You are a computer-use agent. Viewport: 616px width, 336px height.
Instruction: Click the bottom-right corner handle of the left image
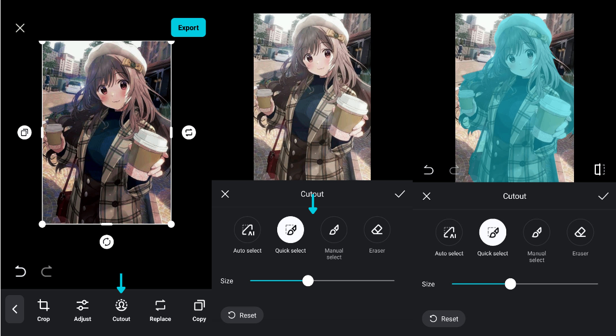(171, 224)
